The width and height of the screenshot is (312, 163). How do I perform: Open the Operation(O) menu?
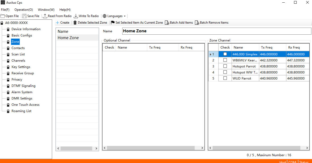23,10
